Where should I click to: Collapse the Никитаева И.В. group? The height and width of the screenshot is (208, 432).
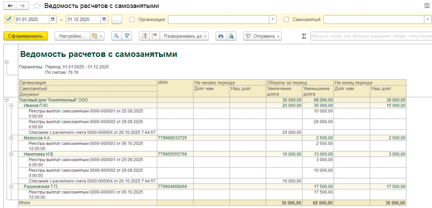11,154
